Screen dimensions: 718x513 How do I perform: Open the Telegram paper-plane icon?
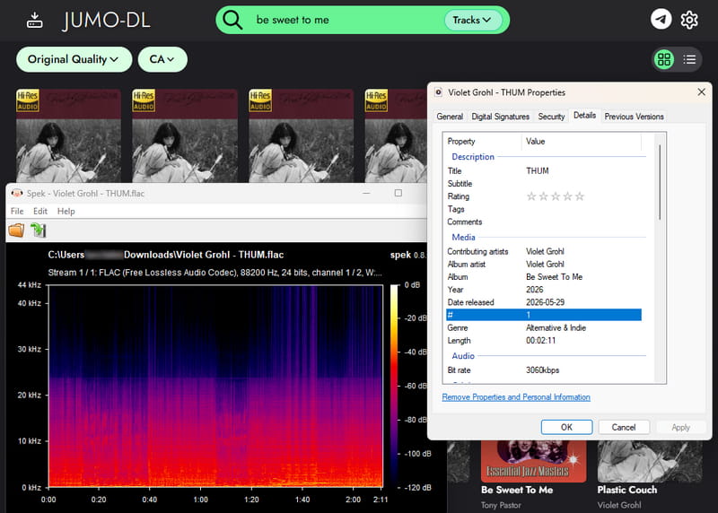[661, 19]
